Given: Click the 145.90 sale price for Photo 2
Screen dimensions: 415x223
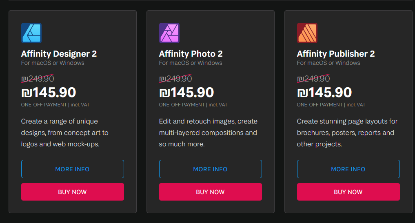Looking at the screenshot, I should 186,93.
